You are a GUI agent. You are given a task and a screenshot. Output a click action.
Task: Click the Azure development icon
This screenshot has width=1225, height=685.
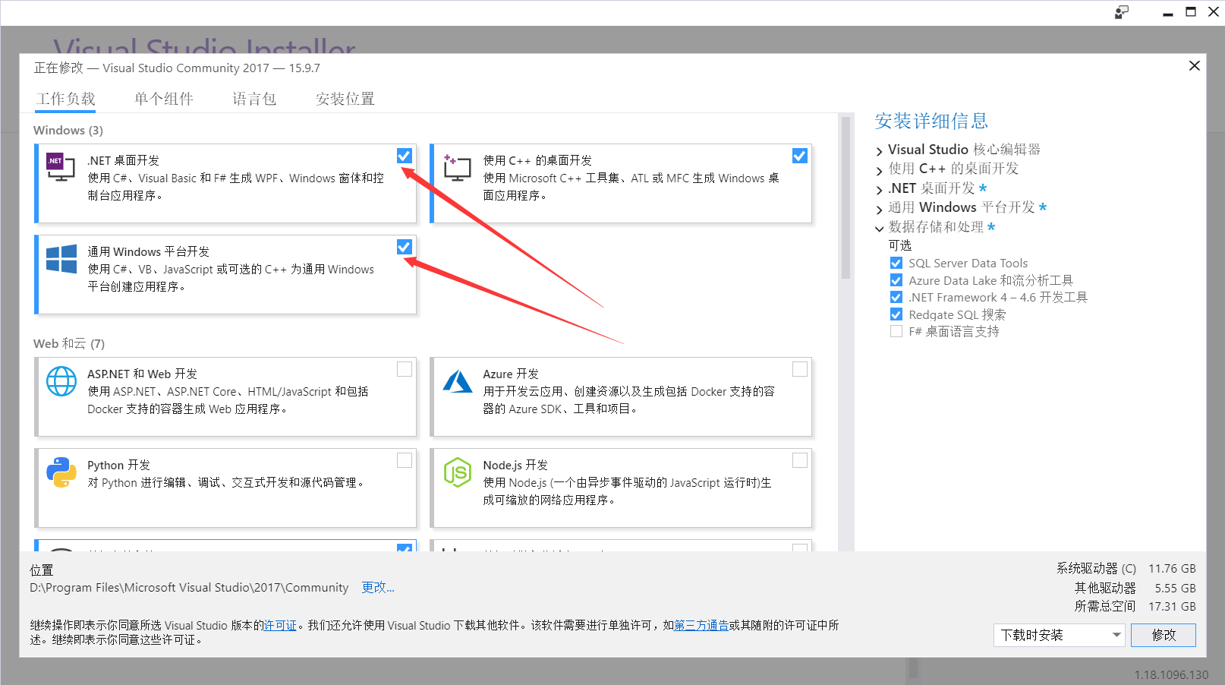coord(457,381)
